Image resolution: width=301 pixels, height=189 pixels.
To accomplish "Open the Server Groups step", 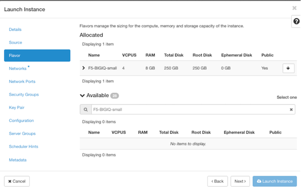I will click(x=22, y=134).
